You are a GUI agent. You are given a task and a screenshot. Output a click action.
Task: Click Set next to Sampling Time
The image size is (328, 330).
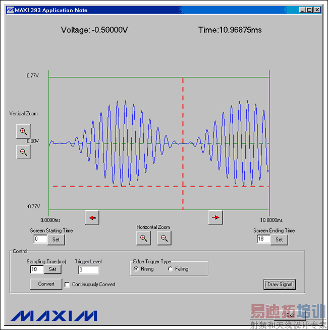(x=52, y=269)
